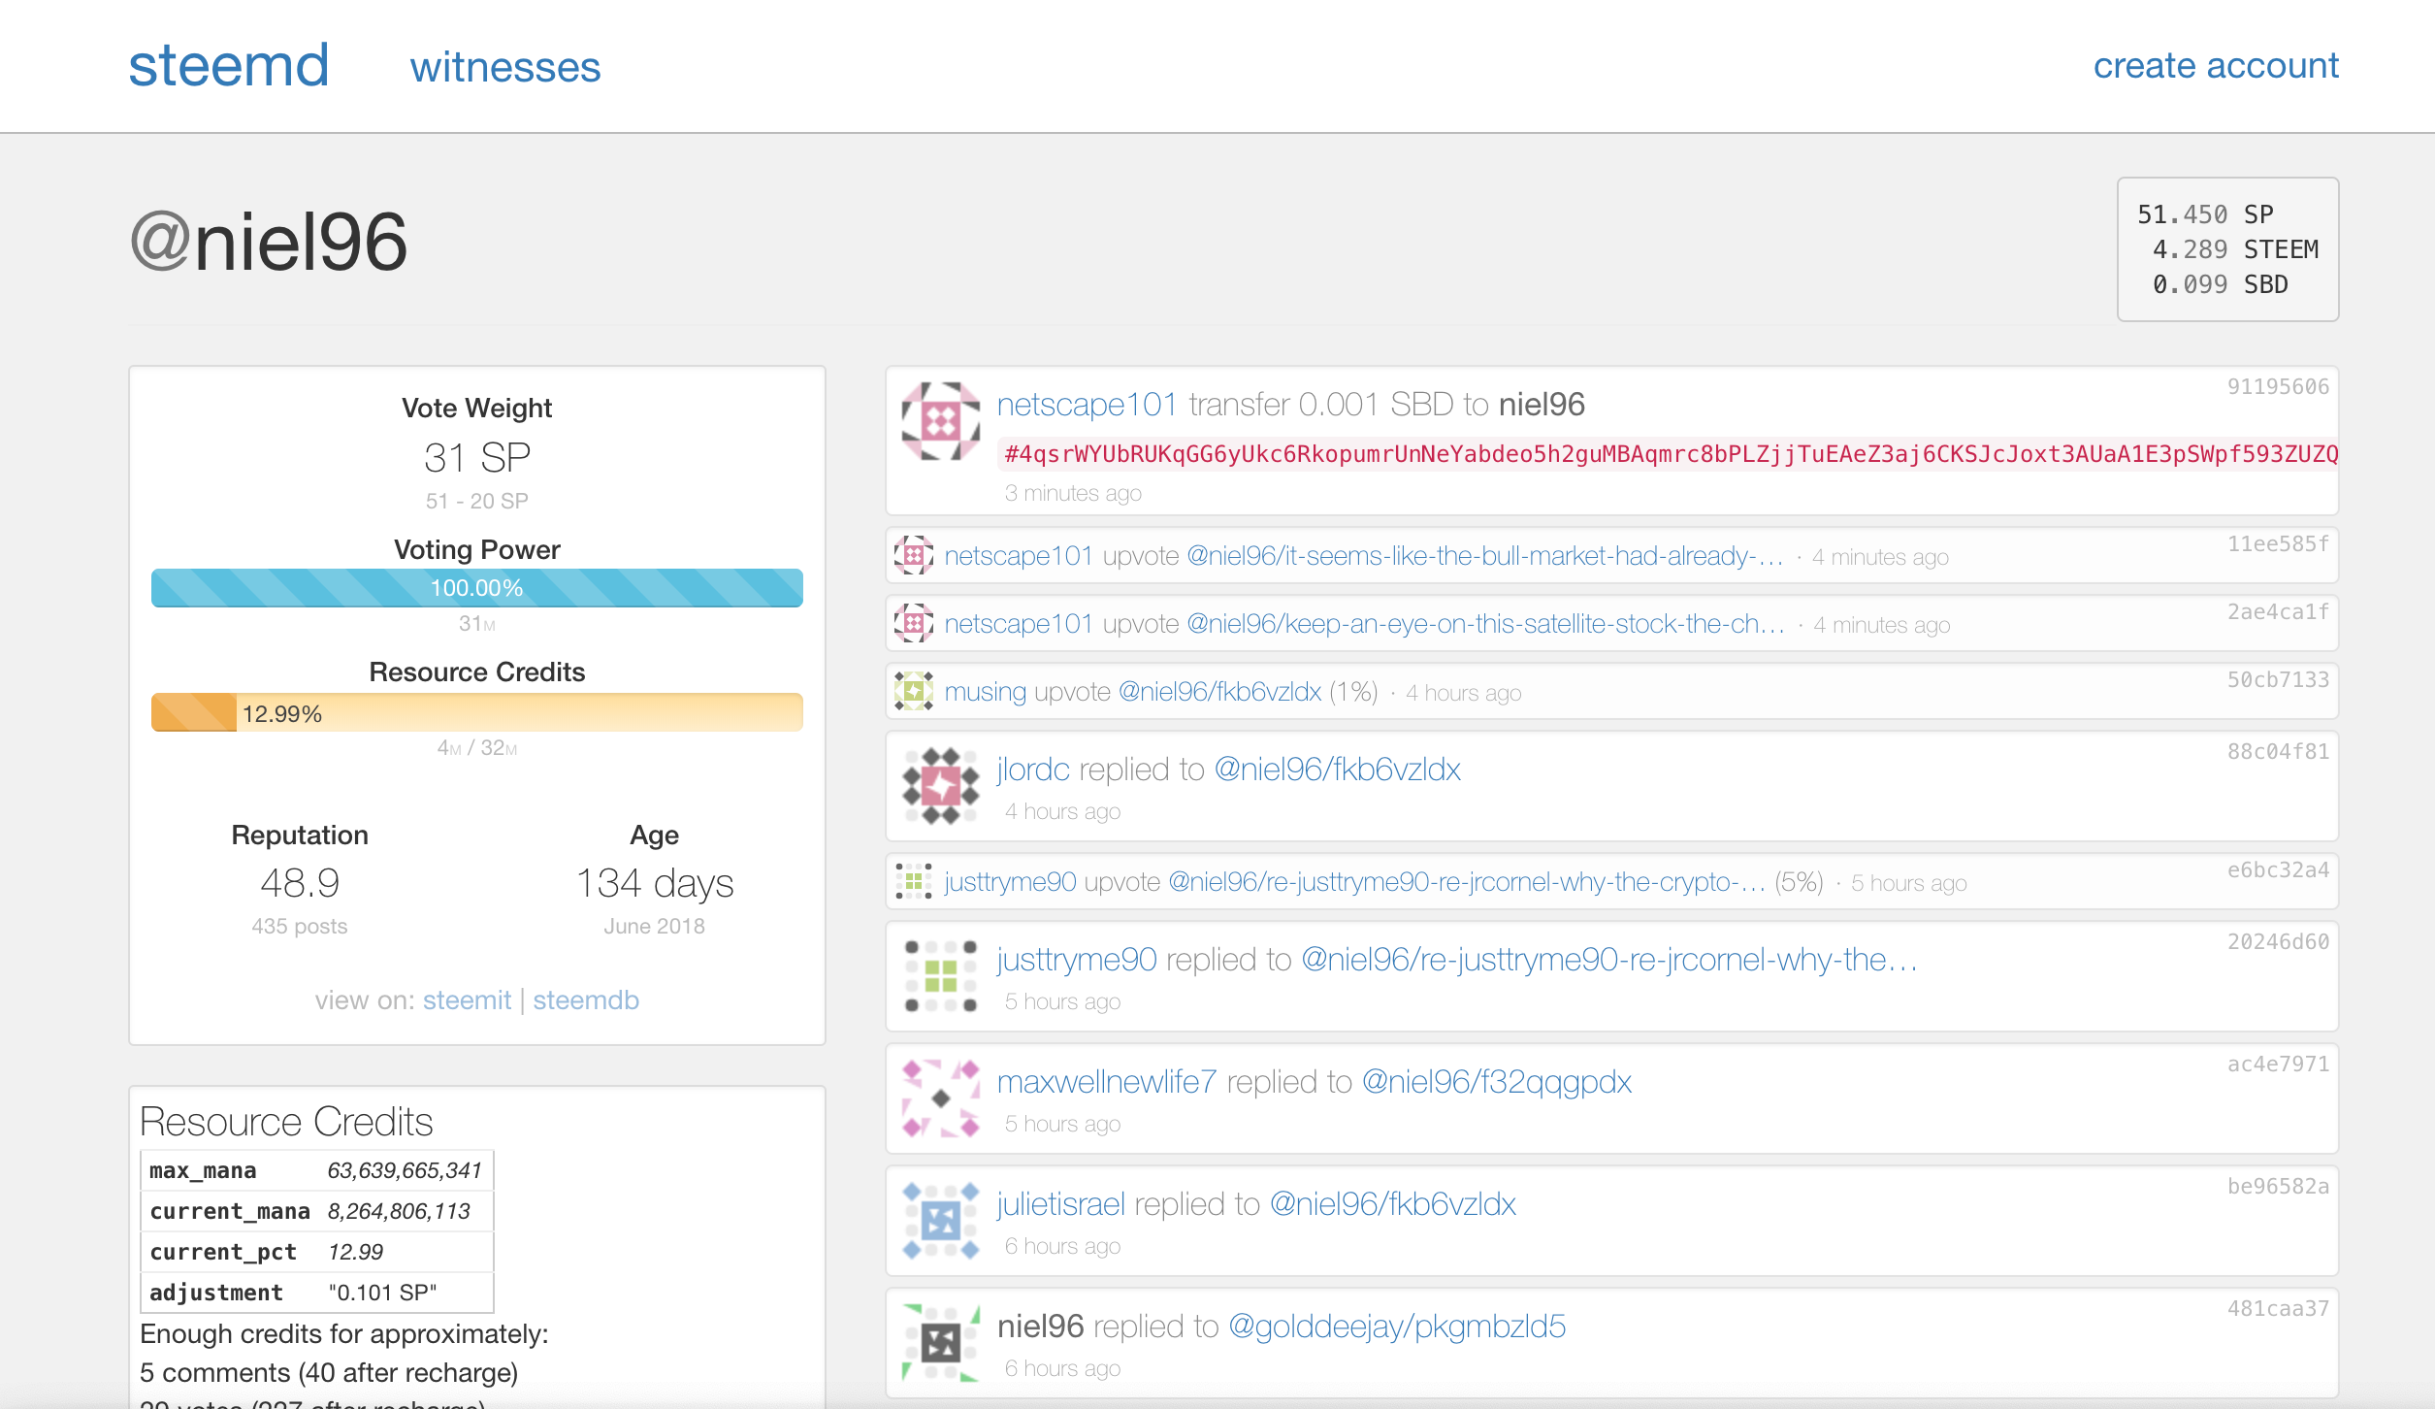
Task: Open @niel96/fkb6vzldx link in julietisrael reply
Action: (x=1393, y=1203)
